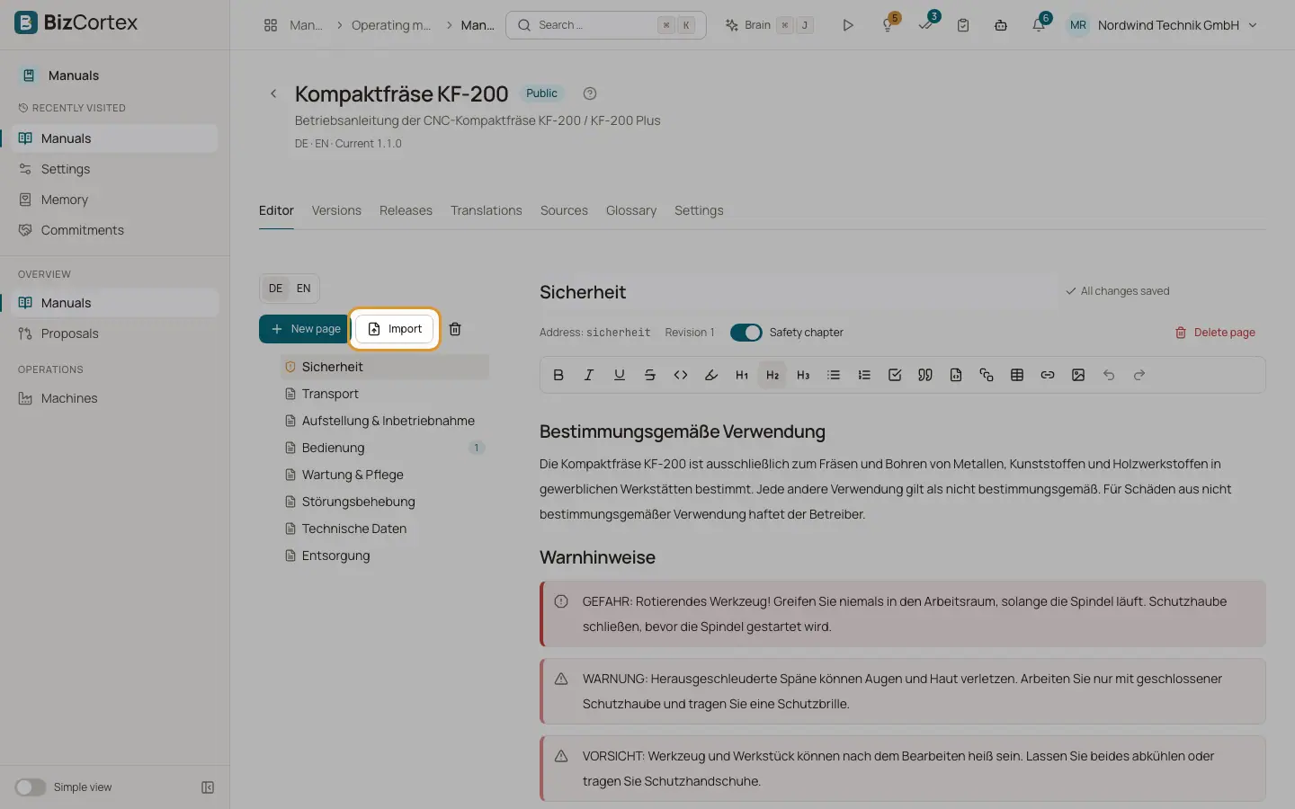1295x809 pixels.
Task: Open the Releases tab
Action: pos(406,210)
